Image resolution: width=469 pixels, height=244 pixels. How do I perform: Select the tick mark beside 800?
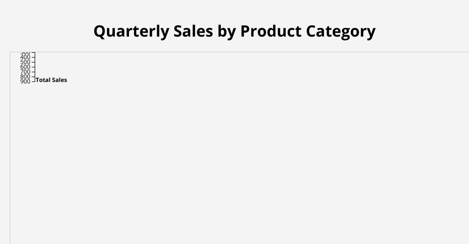tap(33, 77)
